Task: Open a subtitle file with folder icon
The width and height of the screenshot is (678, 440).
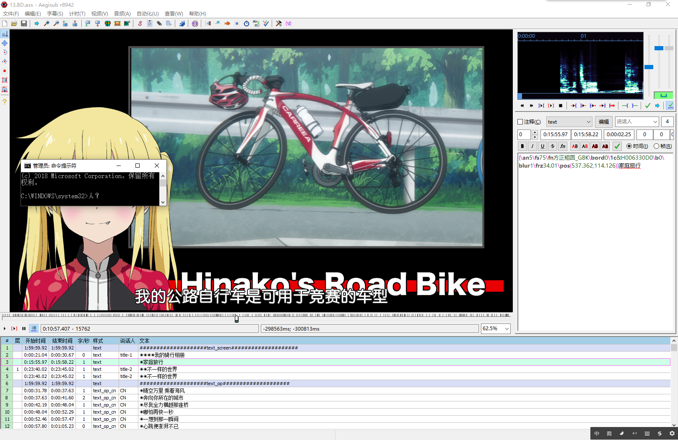Action: (x=14, y=23)
